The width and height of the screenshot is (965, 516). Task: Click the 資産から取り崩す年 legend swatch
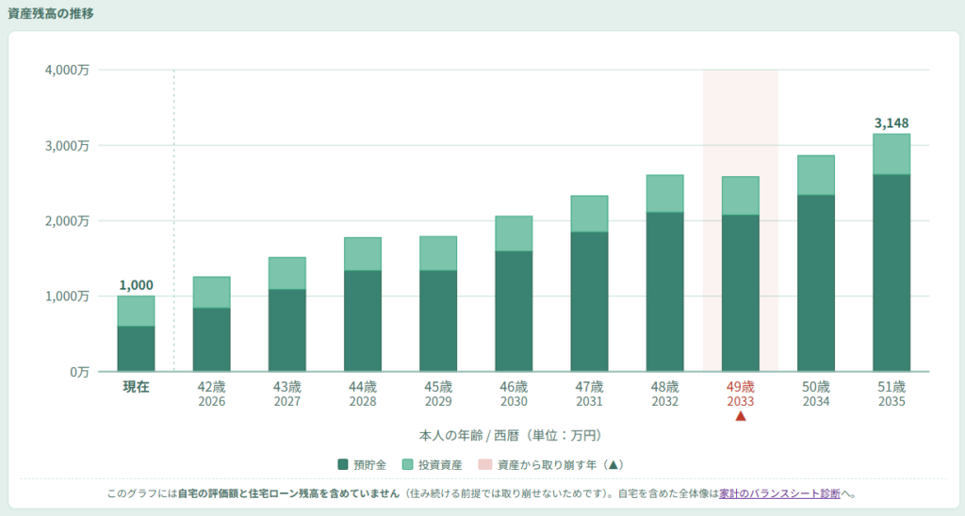(485, 464)
